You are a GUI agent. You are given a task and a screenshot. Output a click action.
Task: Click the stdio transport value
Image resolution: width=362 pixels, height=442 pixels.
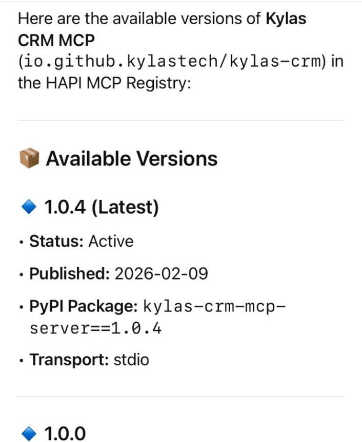pyautogui.click(x=131, y=360)
